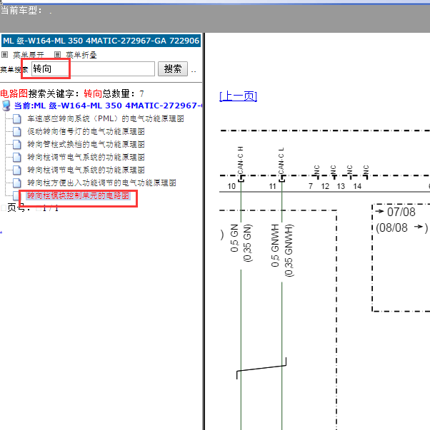Click the 搜索 button
Screen dimensions: 430x430
click(x=173, y=68)
